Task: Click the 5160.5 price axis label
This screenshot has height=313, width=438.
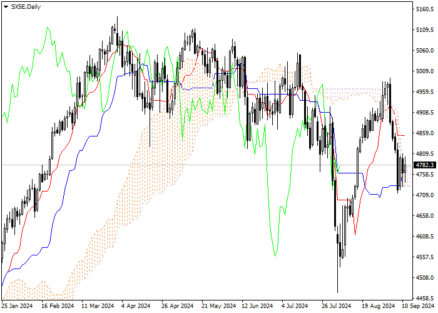Action: coord(425,9)
